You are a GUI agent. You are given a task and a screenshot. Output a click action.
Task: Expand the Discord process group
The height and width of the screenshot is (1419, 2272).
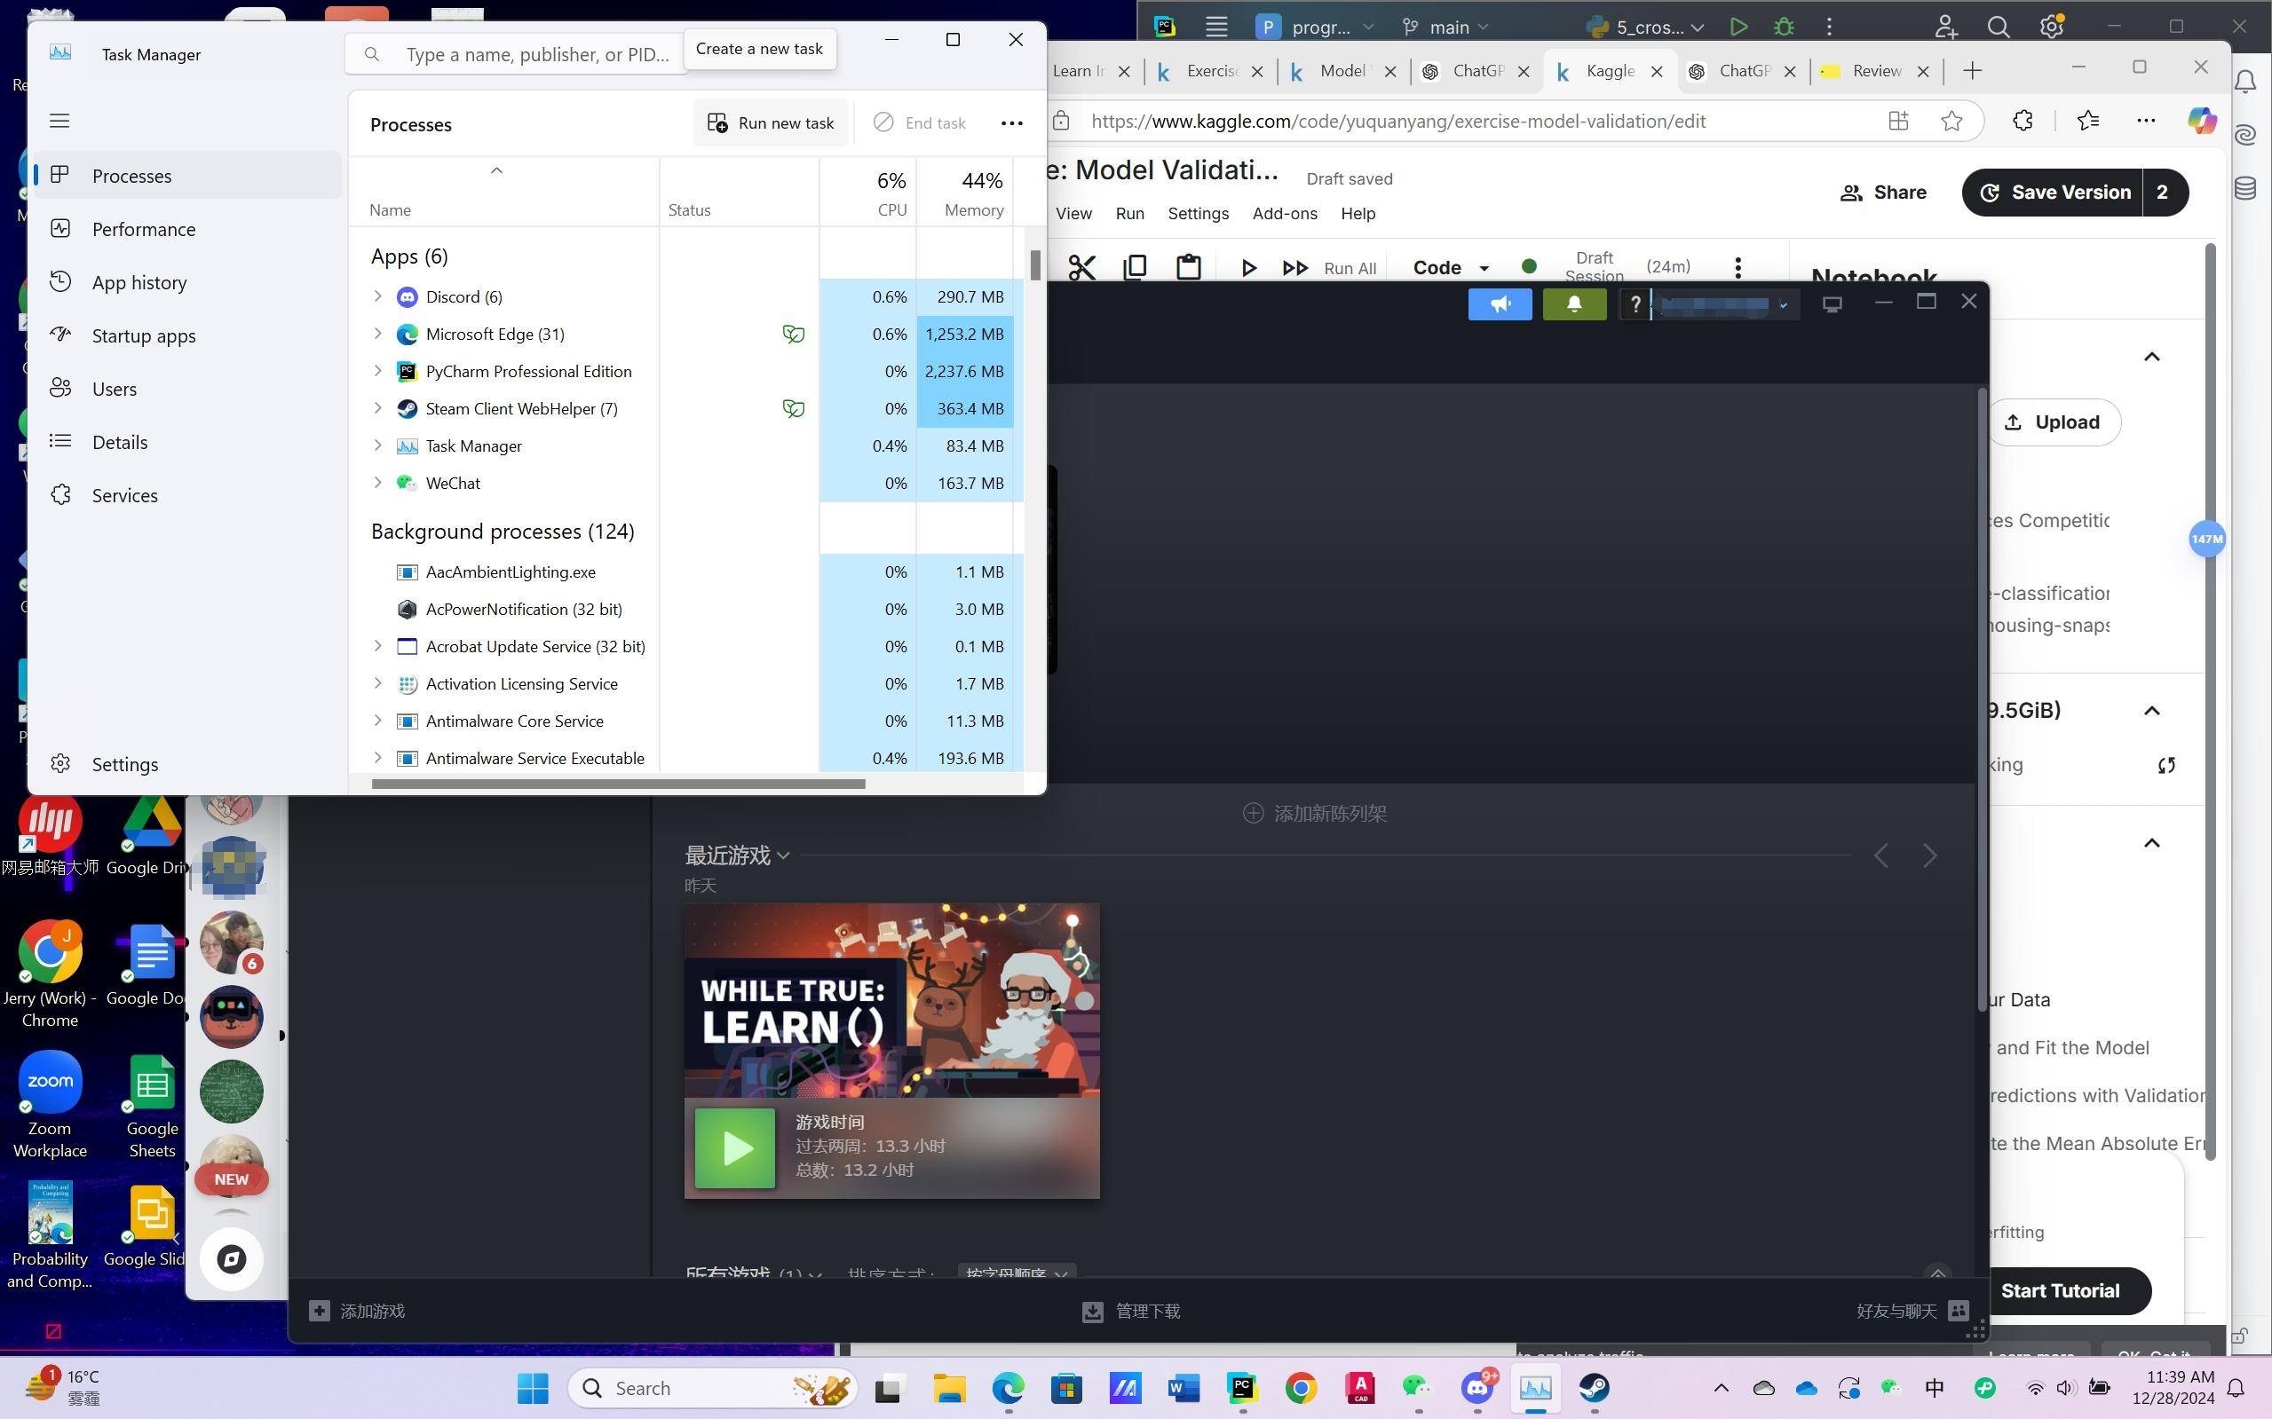(x=377, y=296)
